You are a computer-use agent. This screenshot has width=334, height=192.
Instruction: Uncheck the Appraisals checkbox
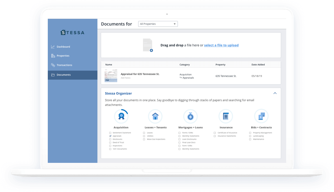[110, 136]
